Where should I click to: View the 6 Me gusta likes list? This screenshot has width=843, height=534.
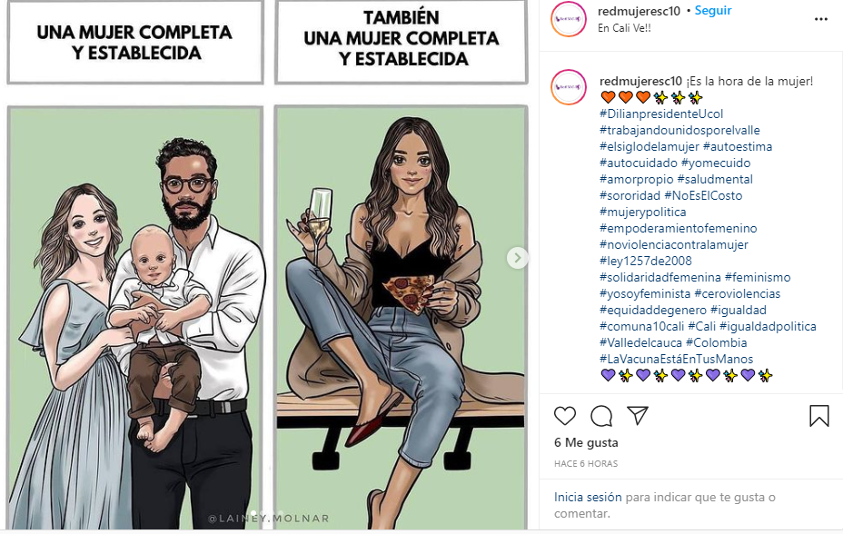586,443
